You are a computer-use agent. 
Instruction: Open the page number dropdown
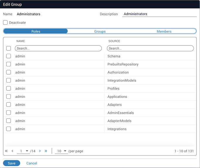(x=23, y=151)
